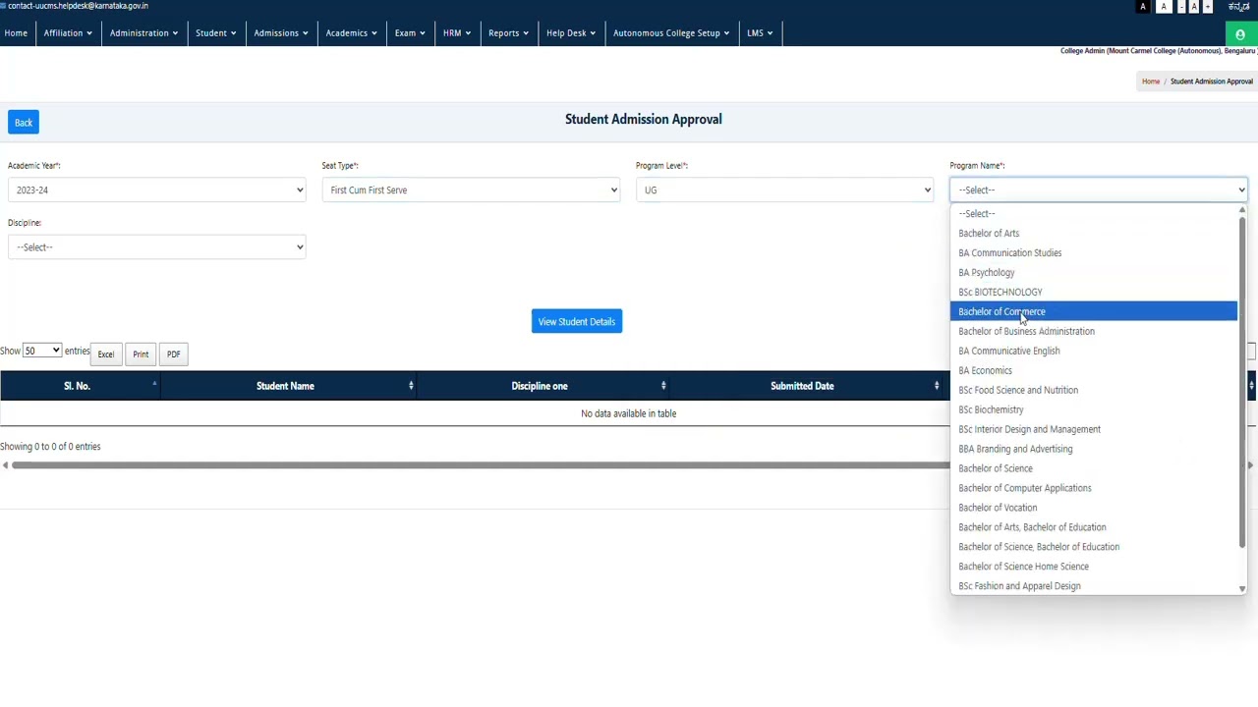Switch to dark contrast A theme
Viewport: 1258px width, 707px height.
click(x=1143, y=7)
